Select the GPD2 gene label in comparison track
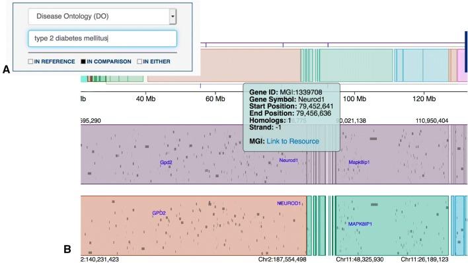This screenshot has height=263, width=468. 159,213
